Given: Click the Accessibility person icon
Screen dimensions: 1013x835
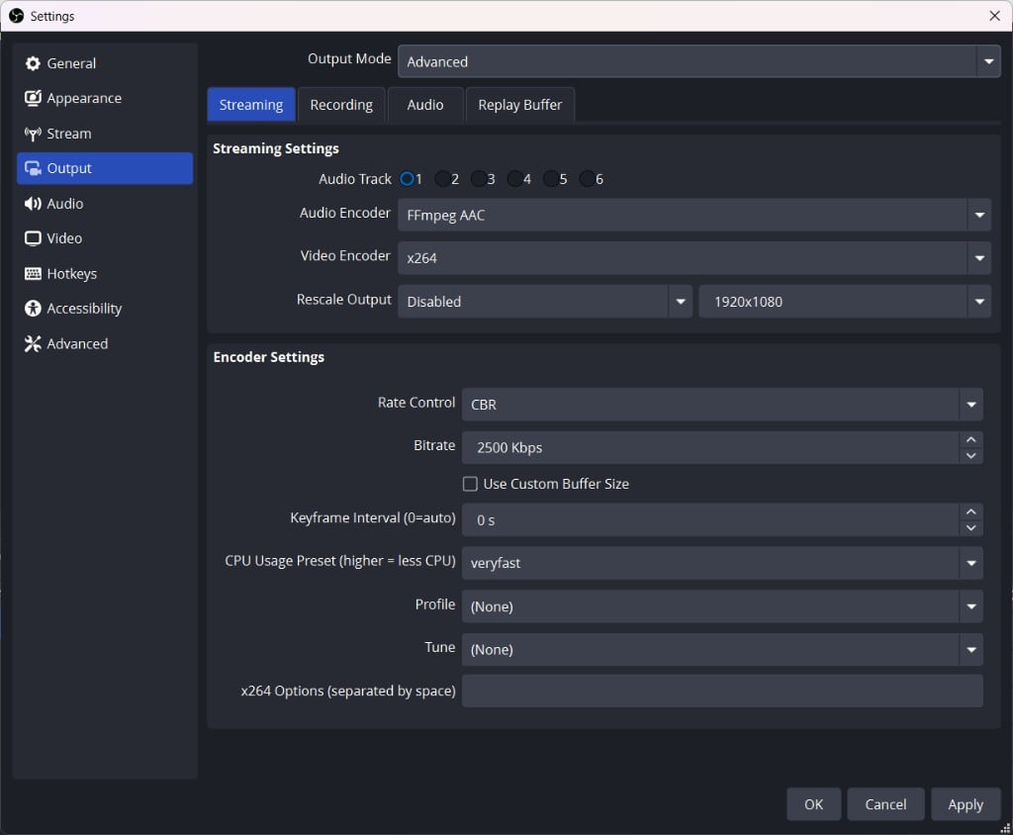Looking at the screenshot, I should point(33,309).
